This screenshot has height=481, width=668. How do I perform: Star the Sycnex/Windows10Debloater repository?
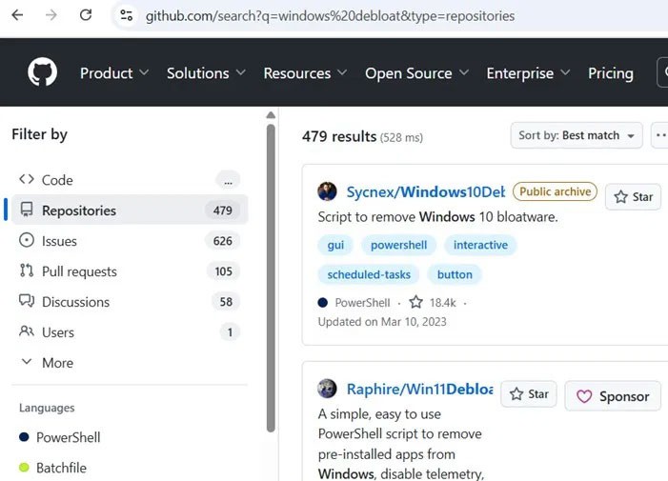click(633, 197)
